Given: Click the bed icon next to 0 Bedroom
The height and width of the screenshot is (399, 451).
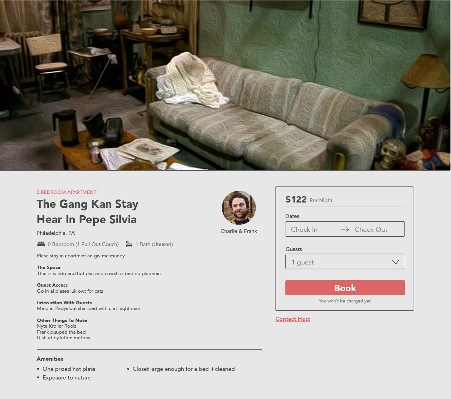Looking at the screenshot, I should click(x=41, y=244).
